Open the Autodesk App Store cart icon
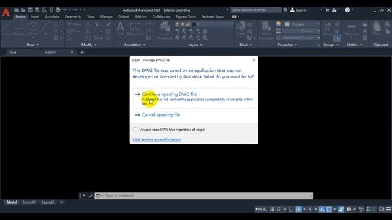This screenshot has height=220, width=392. (327, 10)
